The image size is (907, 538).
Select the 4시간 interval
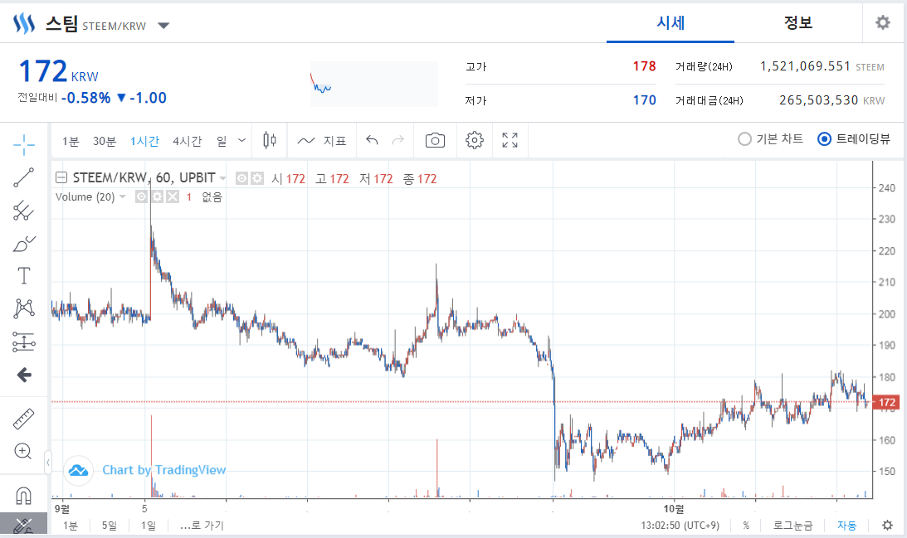(x=188, y=141)
